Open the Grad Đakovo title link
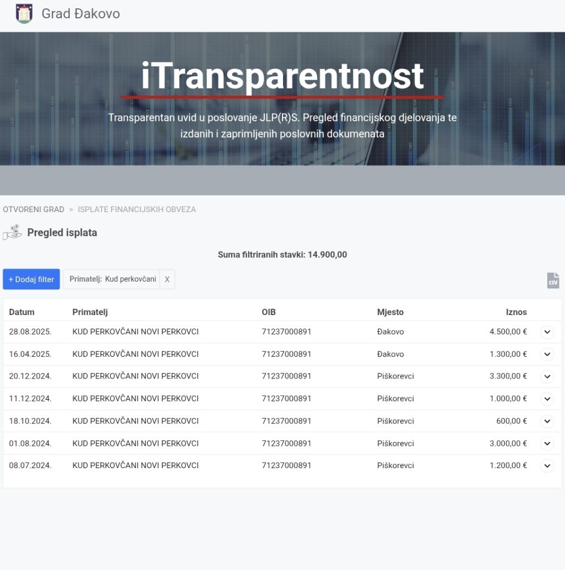 tap(81, 13)
